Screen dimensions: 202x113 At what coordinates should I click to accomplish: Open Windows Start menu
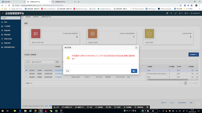(x=3, y=111)
